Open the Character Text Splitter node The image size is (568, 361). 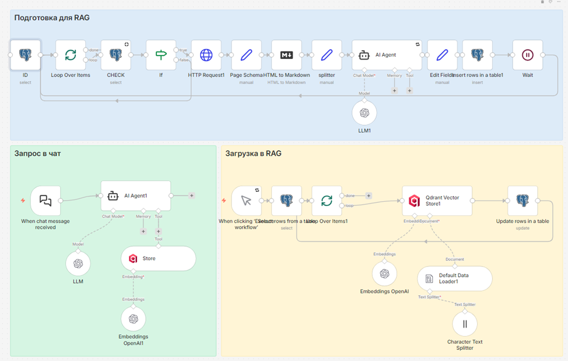pos(465,324)
